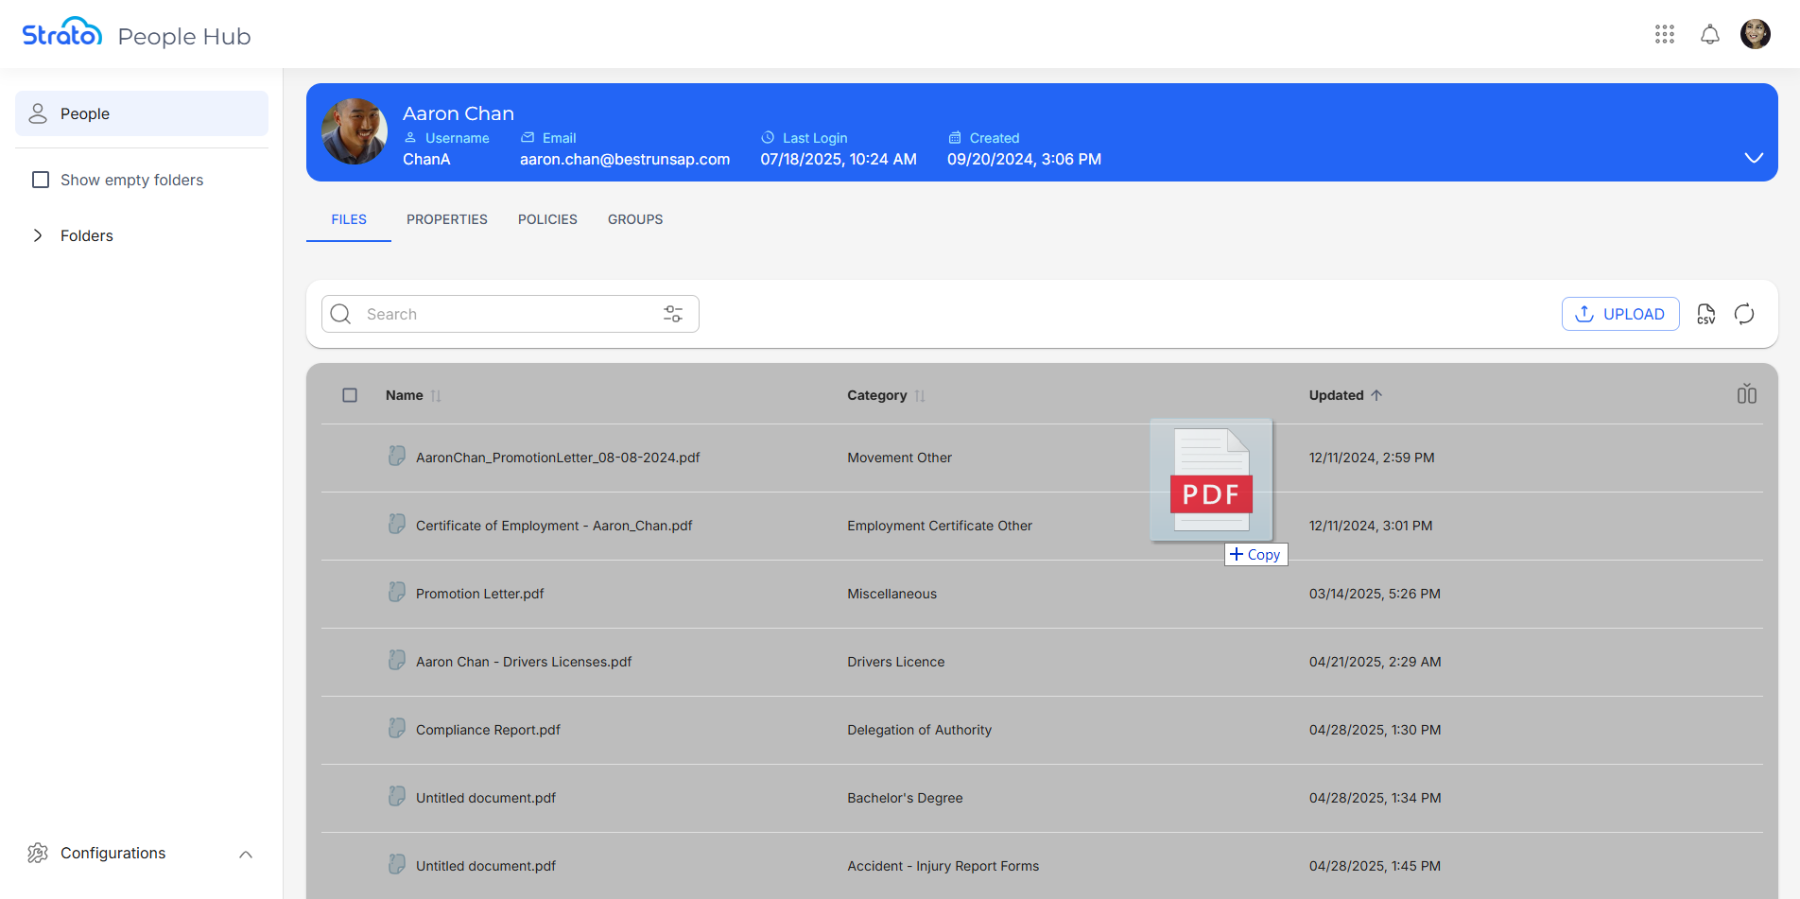Open the table column settings icon
Screen dimensions: 1800x899
tap(1746, 395)
